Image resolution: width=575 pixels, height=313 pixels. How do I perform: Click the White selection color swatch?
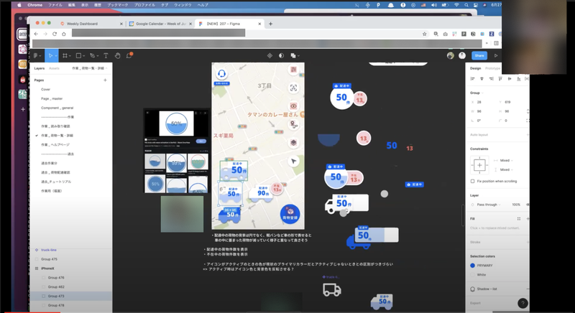pos(472,274)
